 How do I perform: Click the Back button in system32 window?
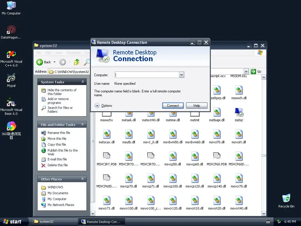click(44, 62)
